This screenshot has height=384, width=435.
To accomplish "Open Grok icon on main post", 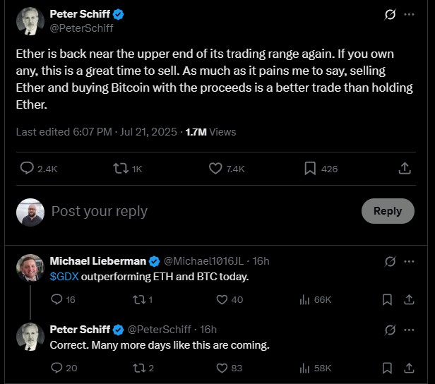I will (389, 15).
